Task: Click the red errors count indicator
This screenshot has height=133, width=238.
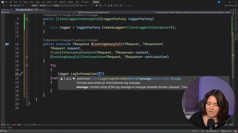Action: click(15, 125)
